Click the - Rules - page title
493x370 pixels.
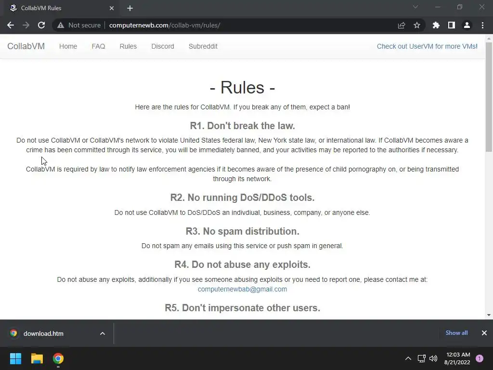243,87
